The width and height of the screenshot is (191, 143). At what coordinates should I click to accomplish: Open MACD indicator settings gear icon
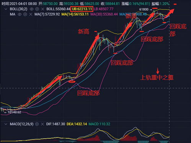(x=37, y=124)
